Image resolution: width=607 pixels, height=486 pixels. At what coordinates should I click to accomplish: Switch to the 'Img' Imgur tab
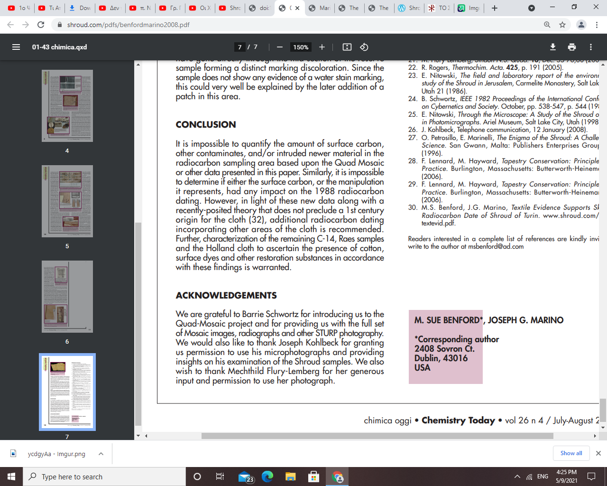click(469, 8)
